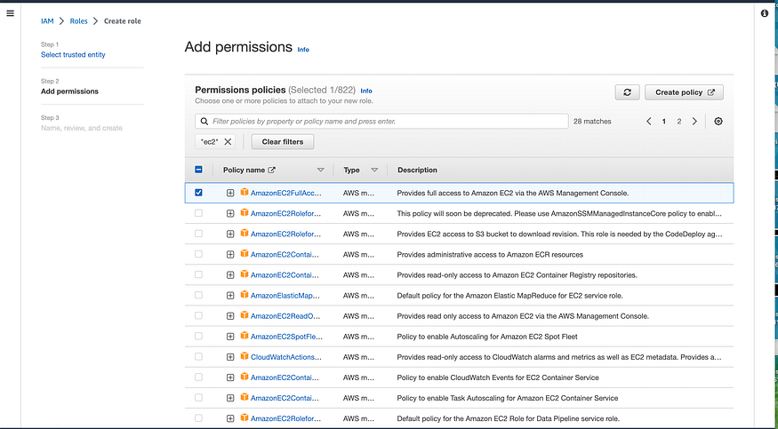Check the AmazonElasticMapReduce policy checkbox
The height and width of the screenshot is (429, 778).
coord(198,295)
